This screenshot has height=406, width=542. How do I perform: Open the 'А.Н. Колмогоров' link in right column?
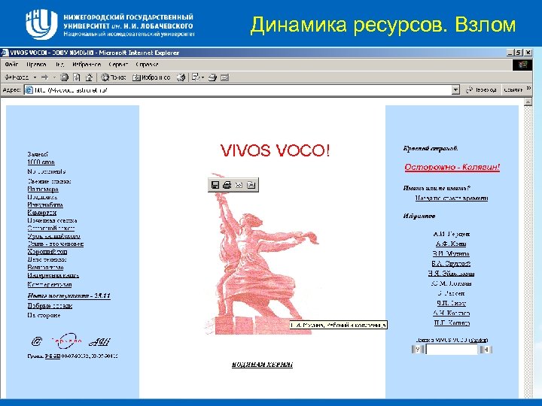tap(451, 313)
